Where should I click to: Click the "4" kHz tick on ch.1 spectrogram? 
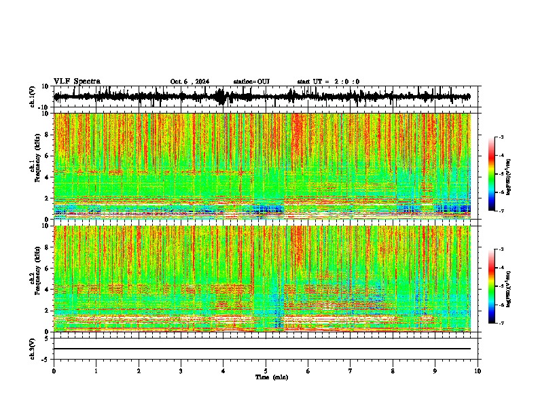[x=48, y=177]
